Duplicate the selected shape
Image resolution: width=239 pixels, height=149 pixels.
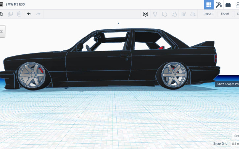click(x=10, y=14)
